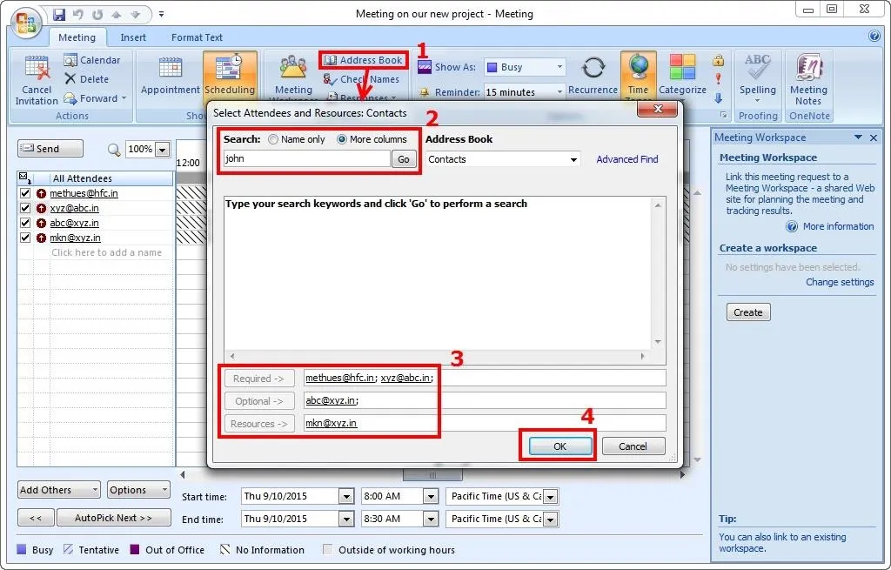Screen dimensions: 891x570
Task: Click the zoom magnifier icon
Action: click(114, 150)
